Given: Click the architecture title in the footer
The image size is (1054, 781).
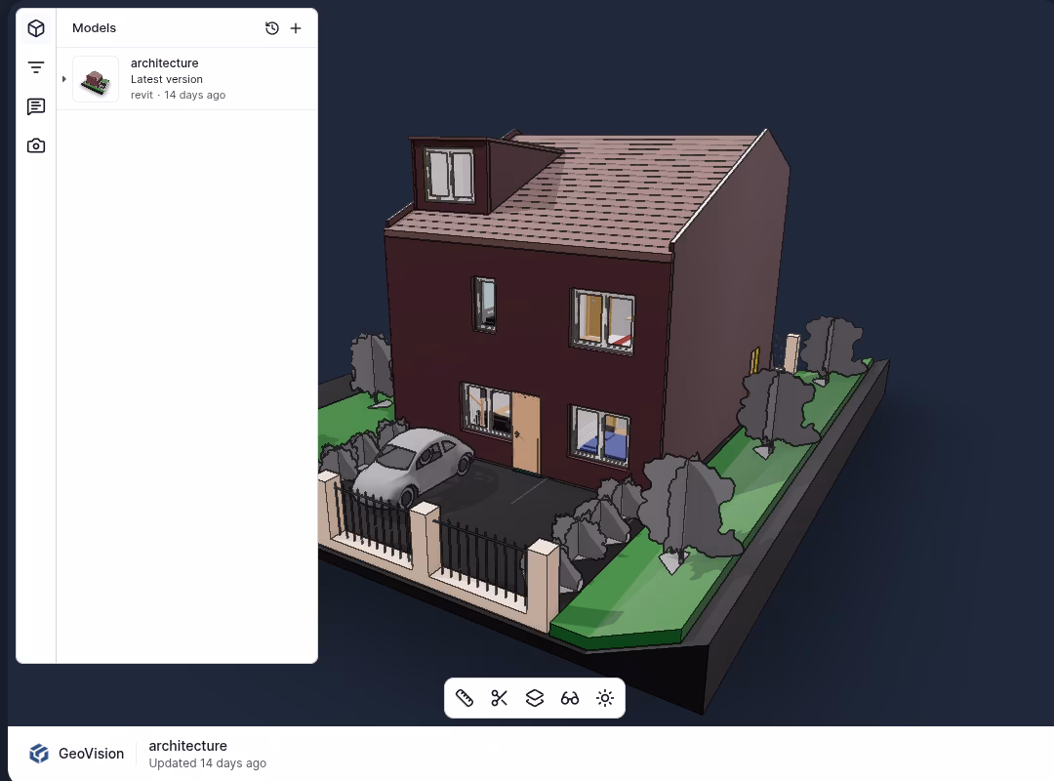Looking at the screenshot, I should coord(187,746).
